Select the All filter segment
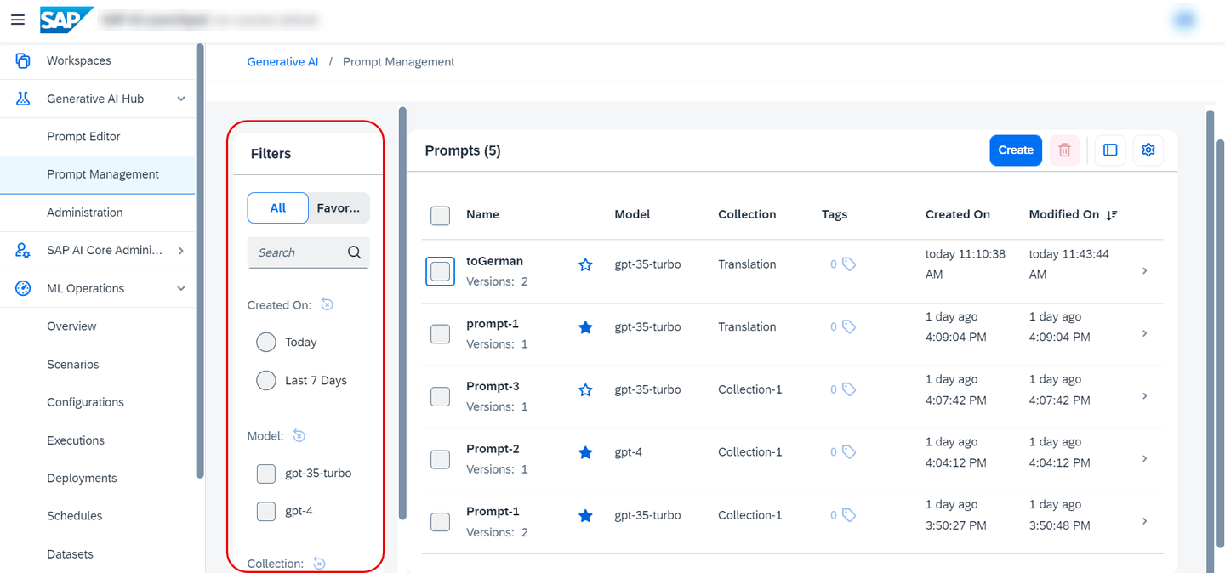This screenshot has height=573, width=1225. (278, 207)
